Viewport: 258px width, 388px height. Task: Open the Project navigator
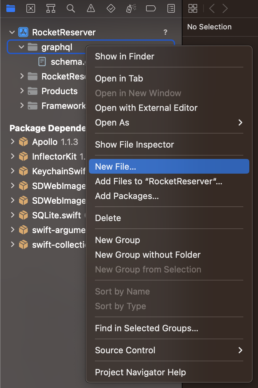coord(11,8)
